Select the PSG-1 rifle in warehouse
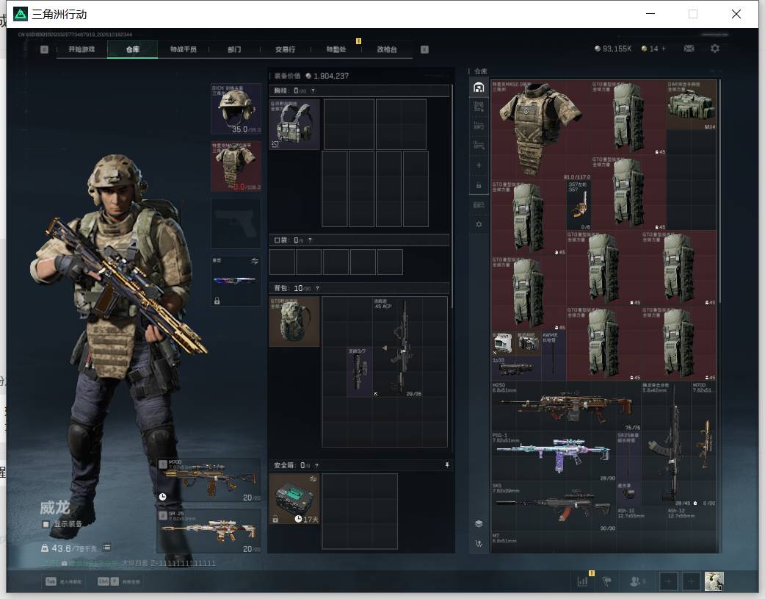765x599 pixels. tap(554, 456)
